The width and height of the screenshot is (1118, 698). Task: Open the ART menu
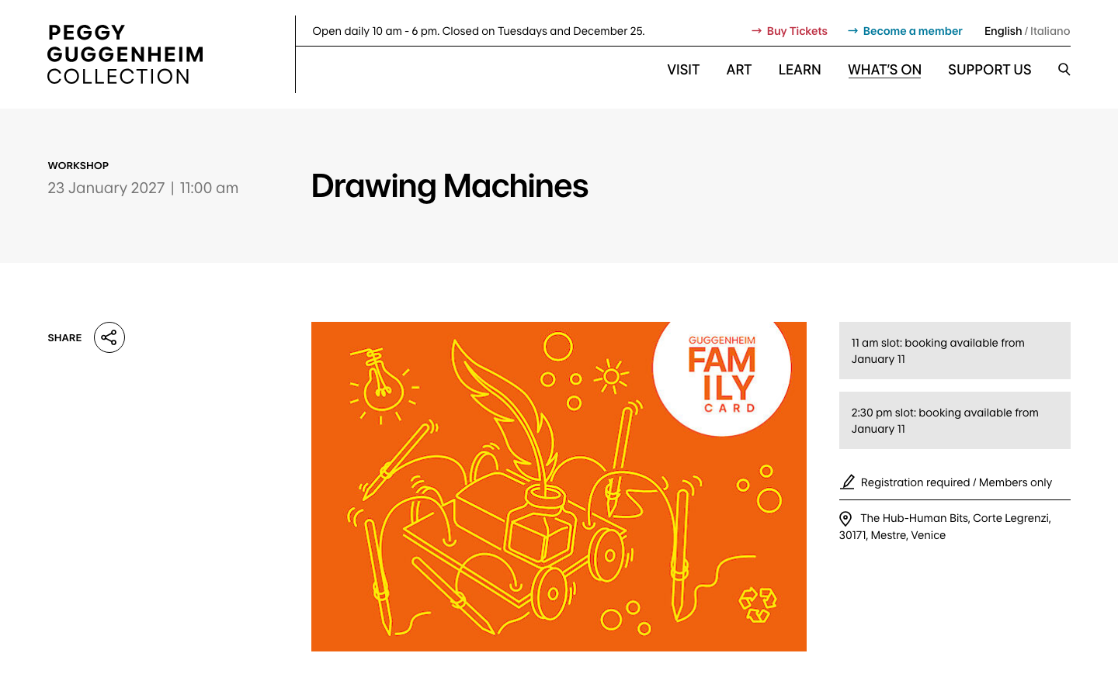739,70
